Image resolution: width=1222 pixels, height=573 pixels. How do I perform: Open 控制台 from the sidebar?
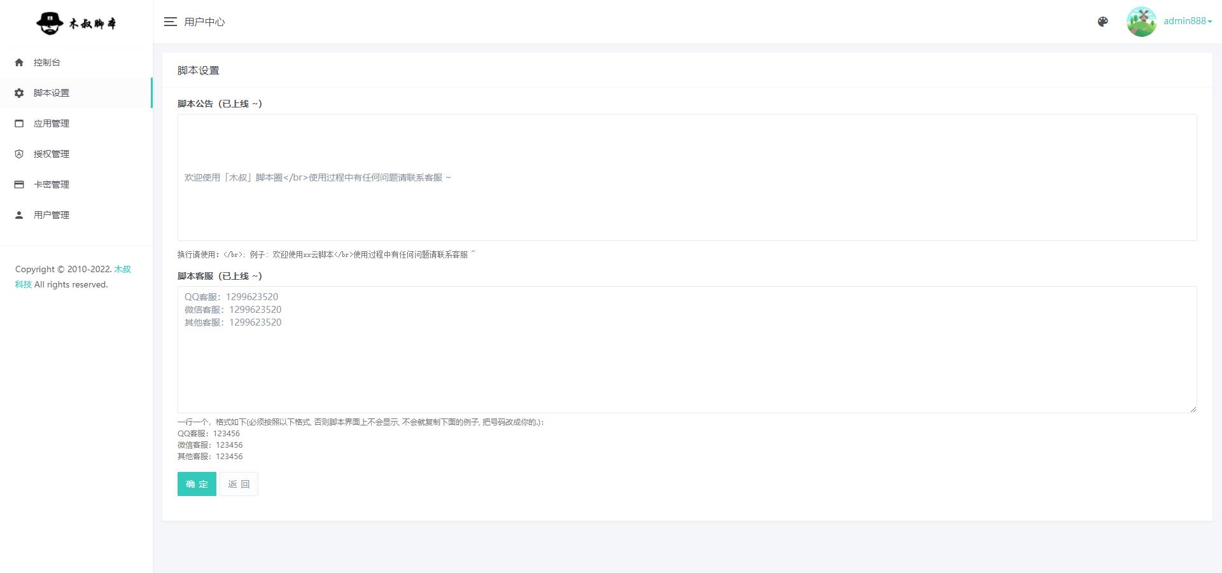pos(47,62)
